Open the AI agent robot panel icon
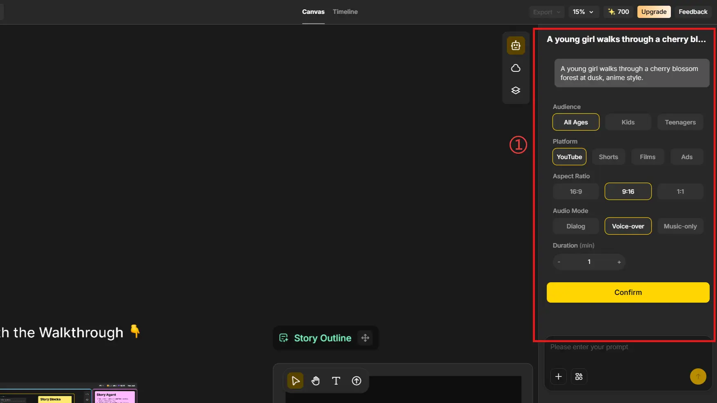Screen dimensions: 717x403 [516, 45]
